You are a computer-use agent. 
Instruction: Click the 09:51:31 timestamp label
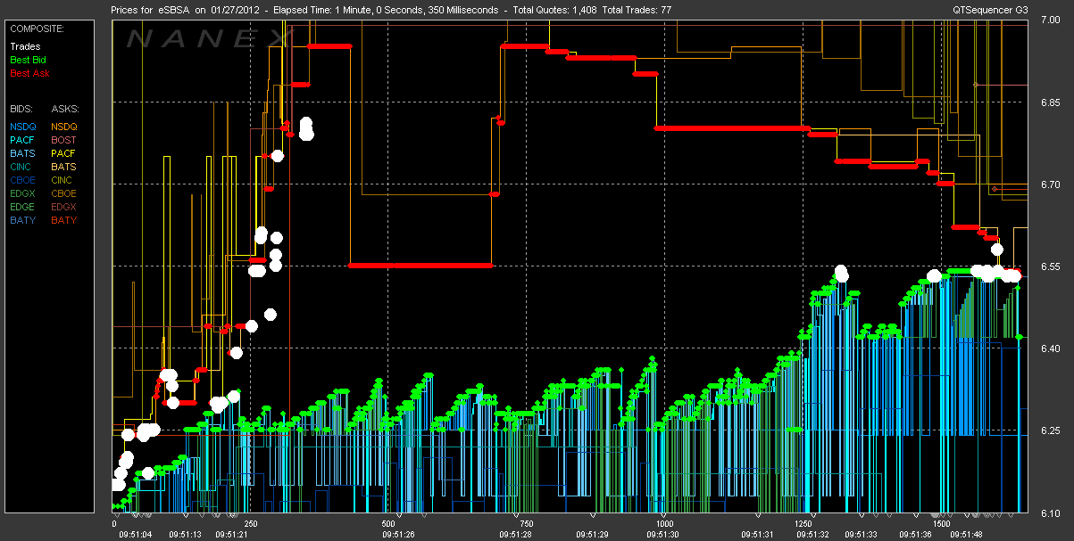757,535
